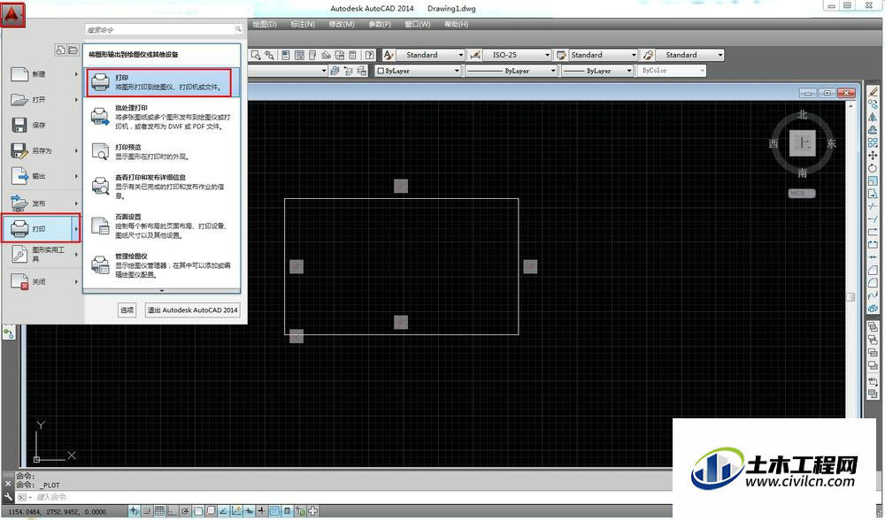Click the 页面设置 page setup icon
This screenshot has width=885, height=520.
[x=101, y=226]
